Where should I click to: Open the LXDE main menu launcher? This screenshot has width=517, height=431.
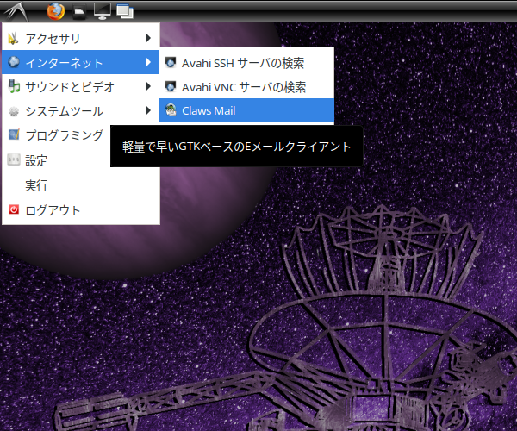coord(16,11)
